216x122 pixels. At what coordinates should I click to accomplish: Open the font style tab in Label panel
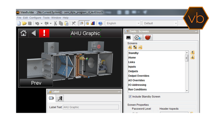coord(60,98)
